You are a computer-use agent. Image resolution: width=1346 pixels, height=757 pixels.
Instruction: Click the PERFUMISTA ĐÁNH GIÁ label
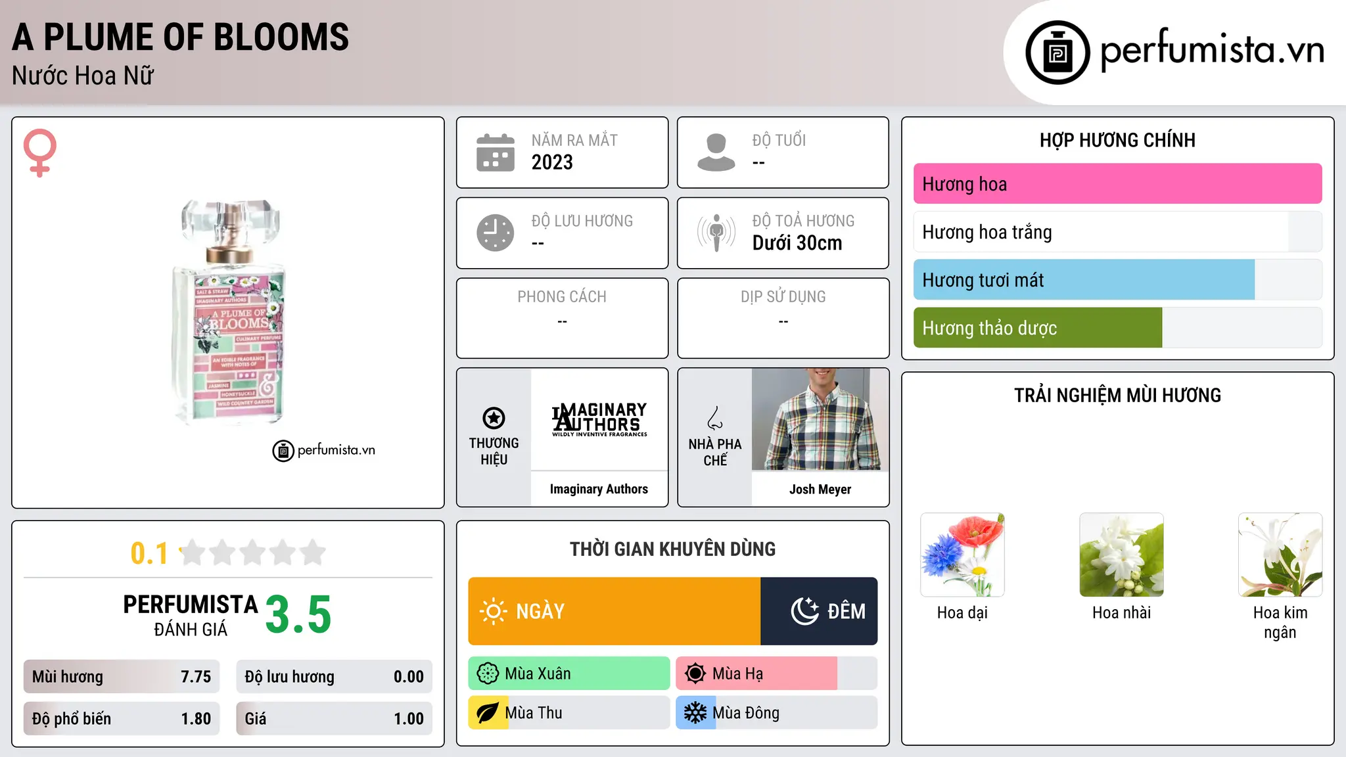tap(191, 616)
